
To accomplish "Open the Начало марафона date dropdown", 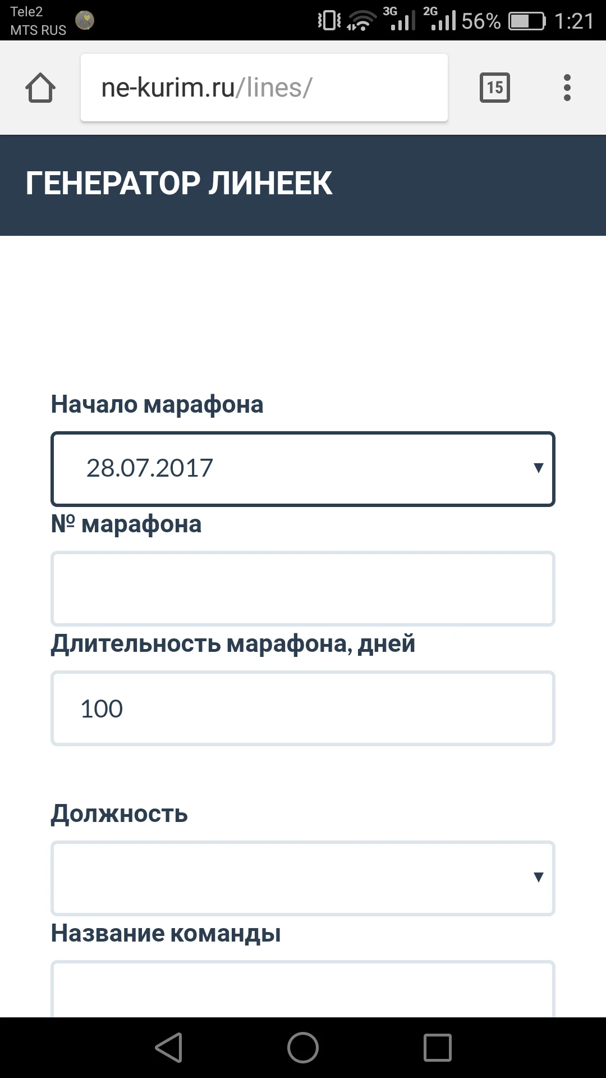I will click(303, 468).
